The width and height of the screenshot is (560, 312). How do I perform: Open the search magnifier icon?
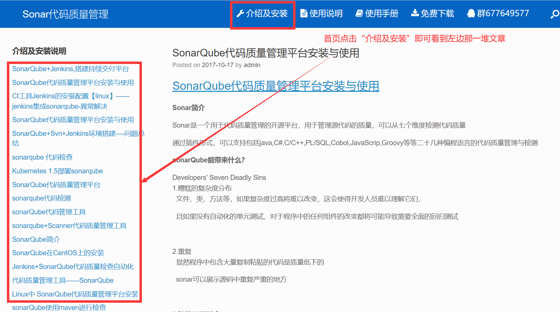click(555, 14)
